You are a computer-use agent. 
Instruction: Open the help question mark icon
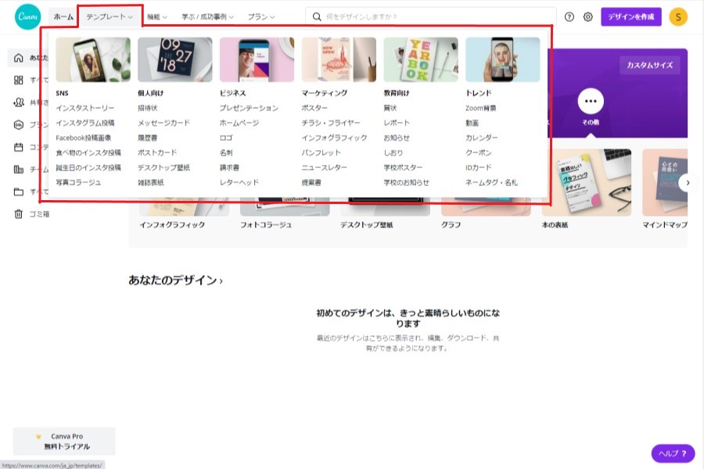tap(569, 16)
